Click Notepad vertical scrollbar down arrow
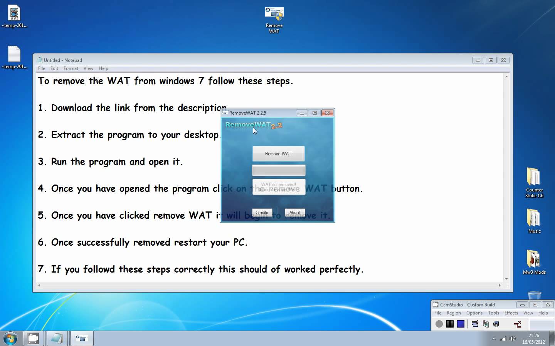The image size is (555, 346). (x=506, y=279)
